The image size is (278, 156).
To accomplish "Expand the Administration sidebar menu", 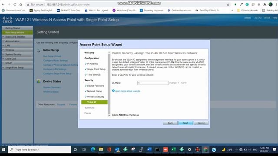I will pos(17,41).
